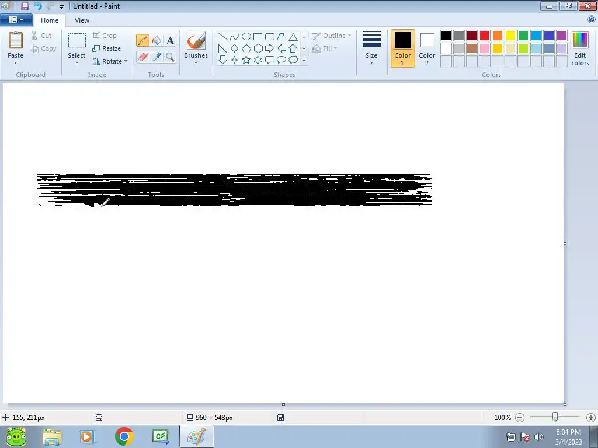Click the Select rectangle button
This screenshot has height=448, width=598.
77,45
